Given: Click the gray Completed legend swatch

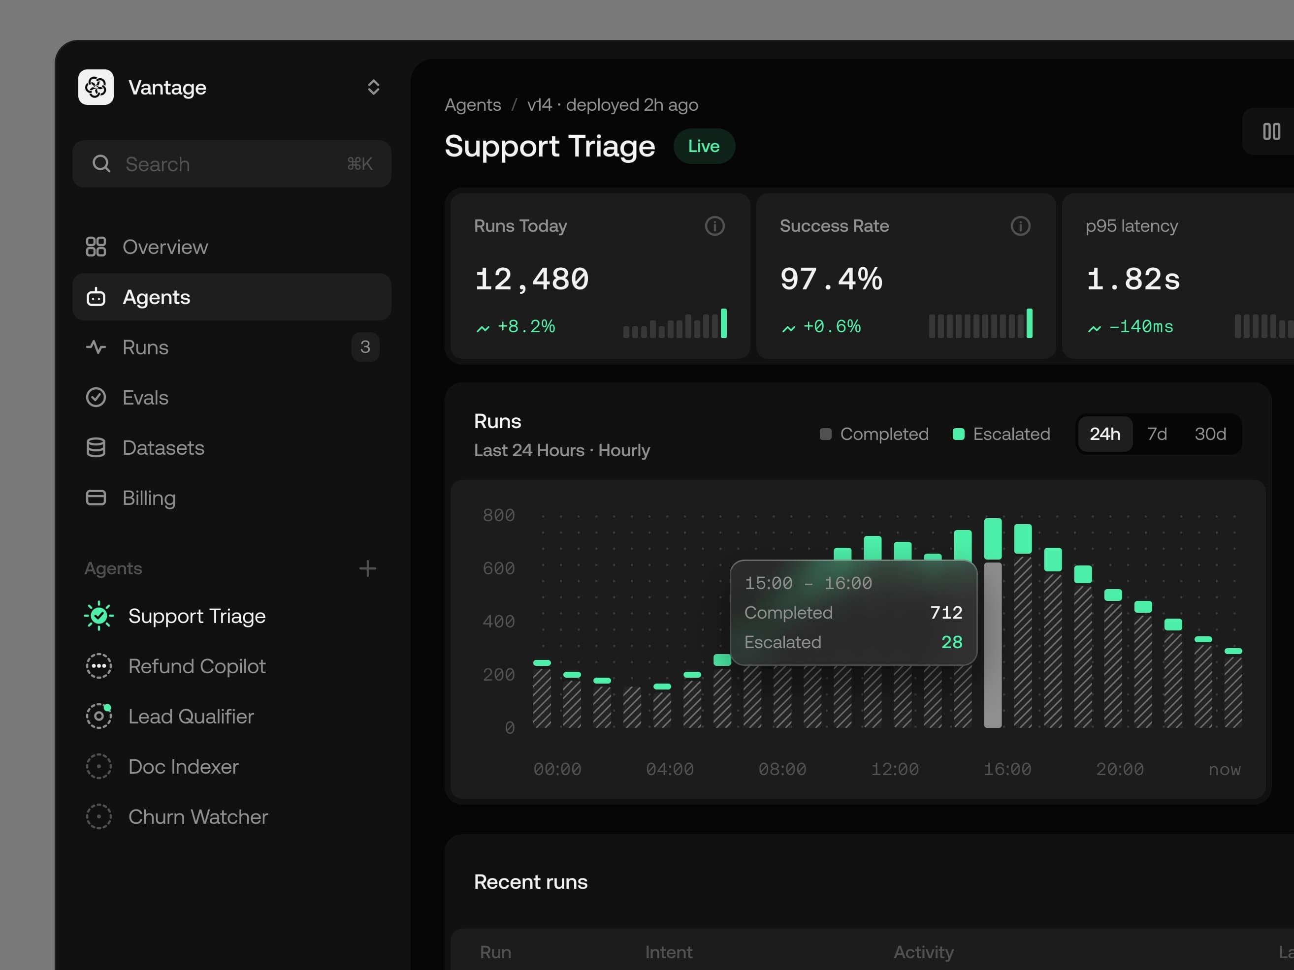Looking at the screenshot, I should click(x=825, y=434).
